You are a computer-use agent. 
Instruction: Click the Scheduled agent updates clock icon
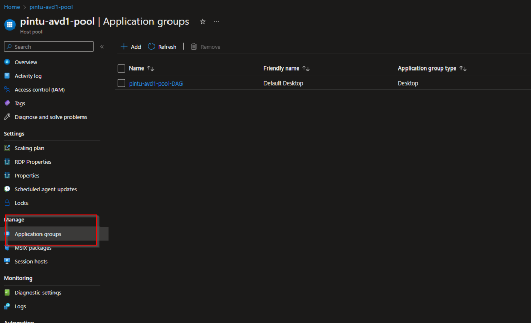[x=7, y=189]
